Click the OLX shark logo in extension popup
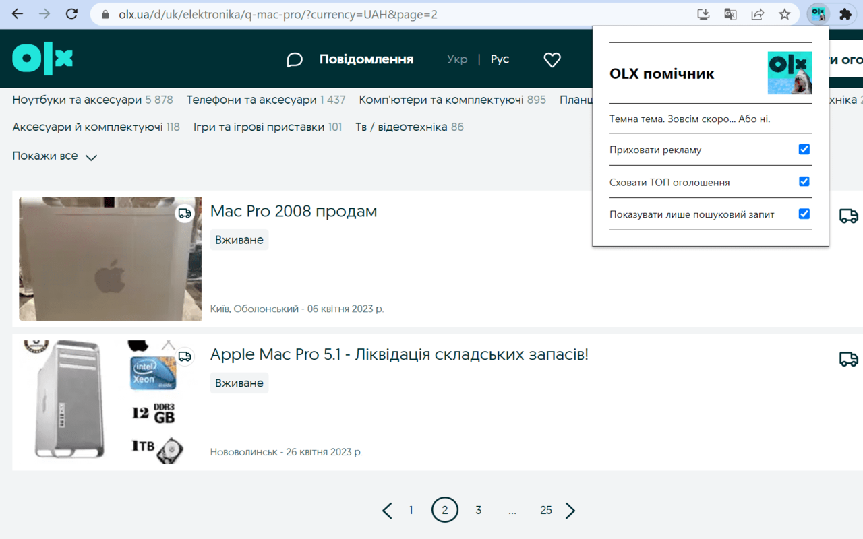This screenshot has height=539, width=863. pos(790,73)
